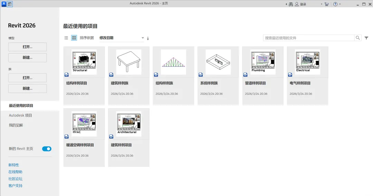This screenshot has height=196, width=373.
Task: Click the RVT file icon on 暖通空调样例项目 card
Action: coord(67,137)
